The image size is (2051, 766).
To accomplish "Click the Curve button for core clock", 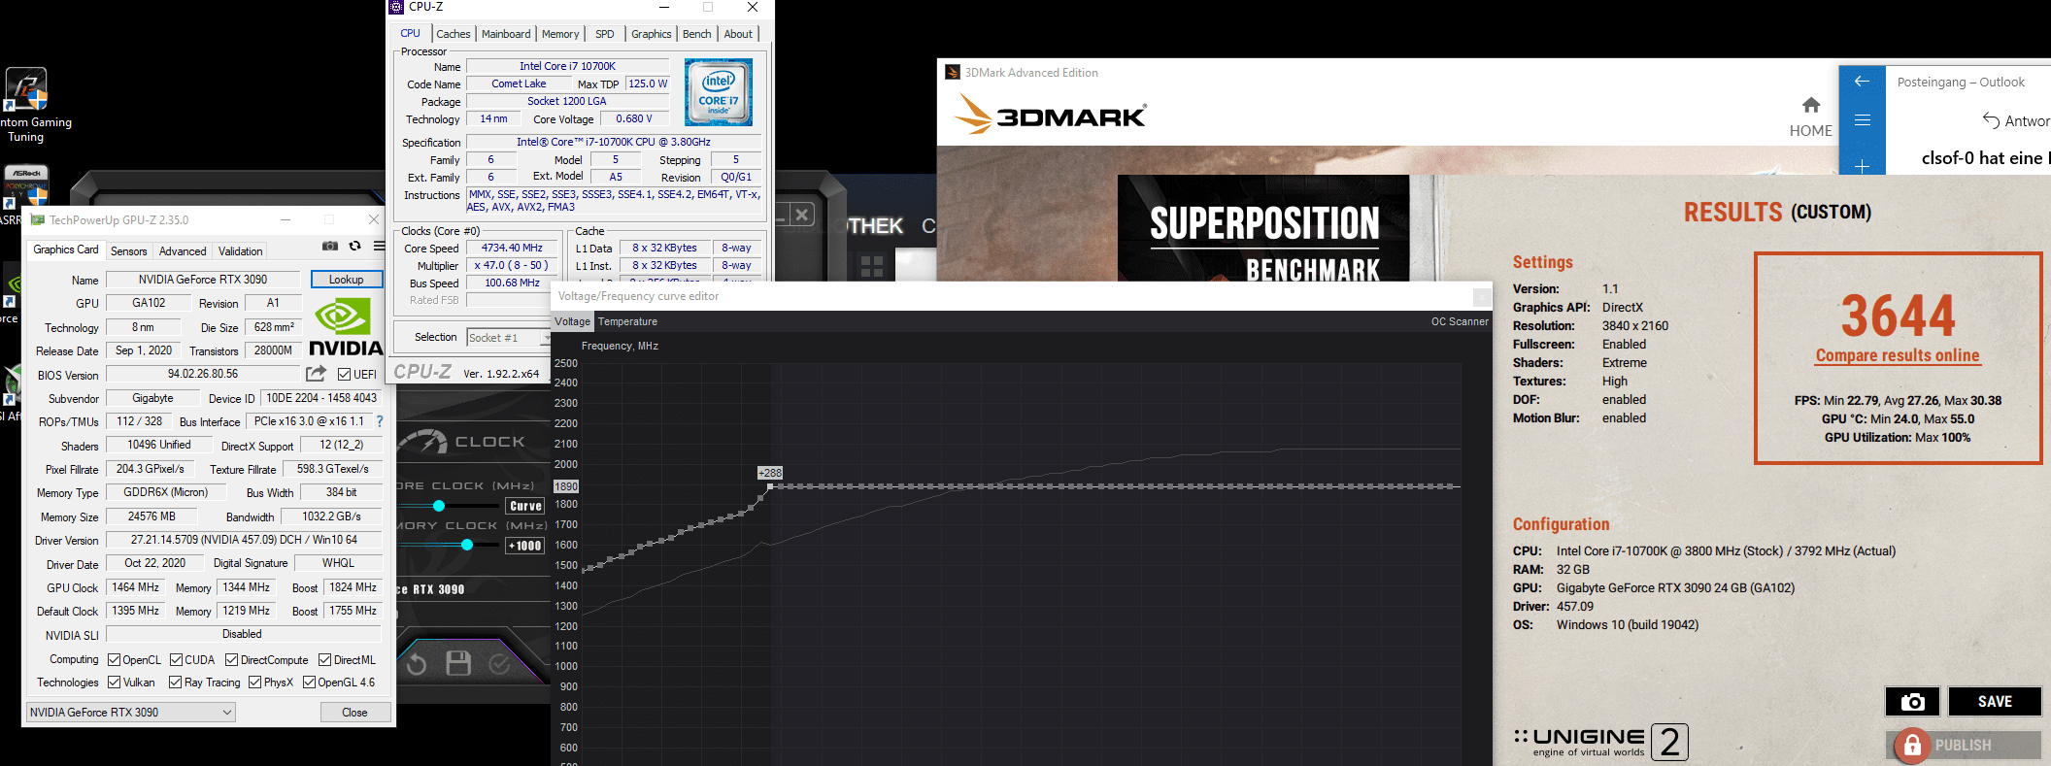I will [x=525, y=506].
